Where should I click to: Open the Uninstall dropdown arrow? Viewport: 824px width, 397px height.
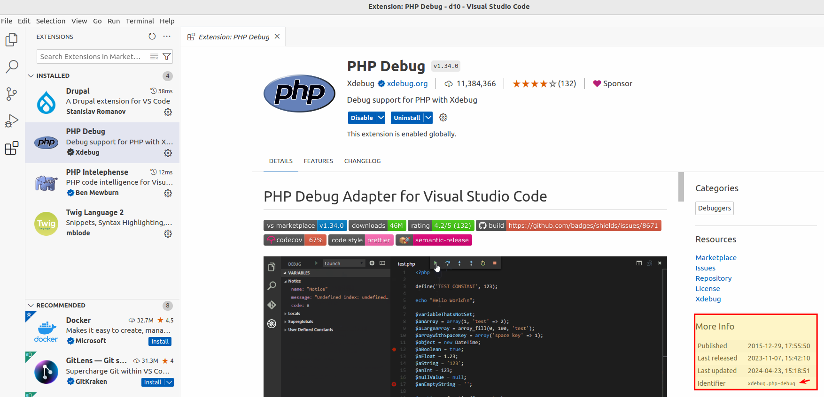(x=428, y=118)
